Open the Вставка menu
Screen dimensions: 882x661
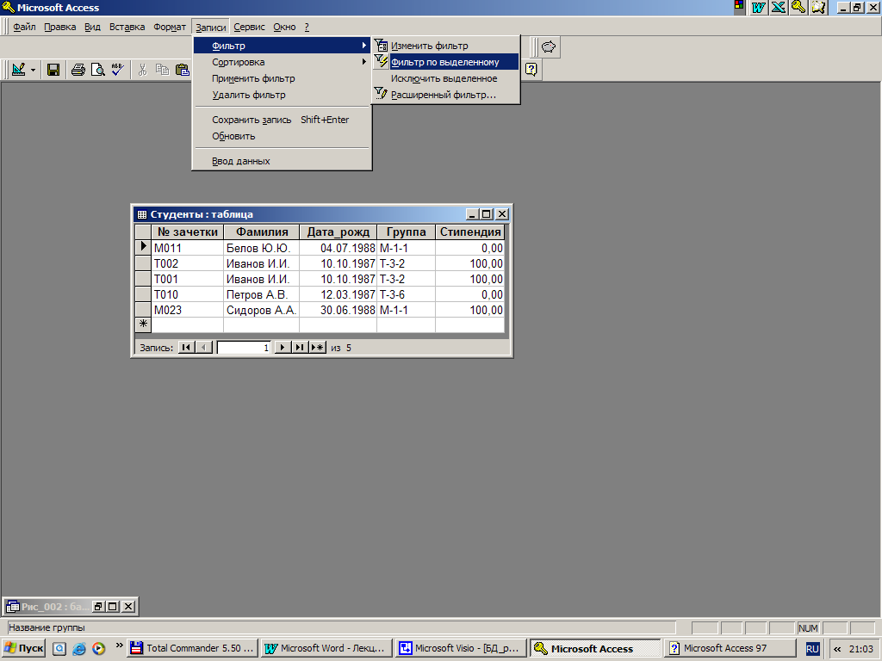127,27
